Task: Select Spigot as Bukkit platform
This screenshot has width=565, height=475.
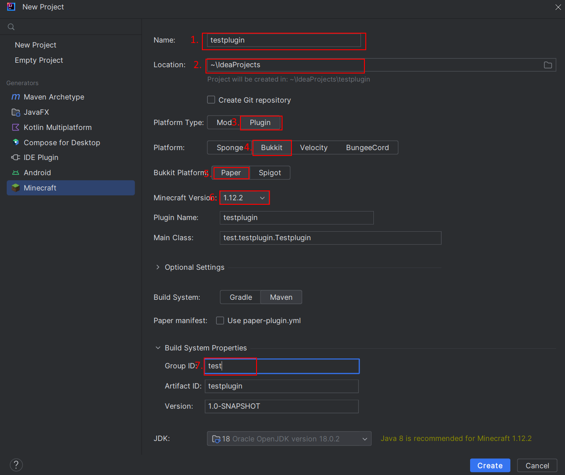Action: (270, 173)
